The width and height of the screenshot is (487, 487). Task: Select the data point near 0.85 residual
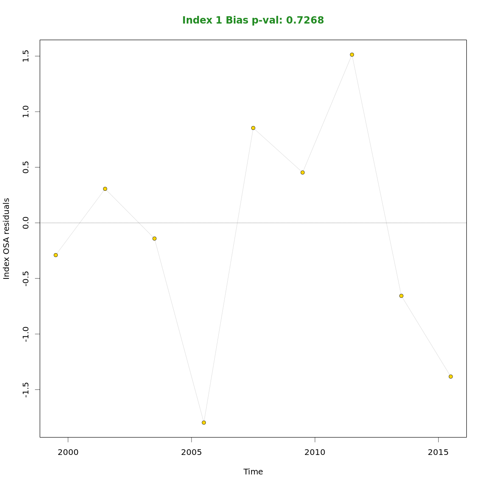[x=253, y=128]
